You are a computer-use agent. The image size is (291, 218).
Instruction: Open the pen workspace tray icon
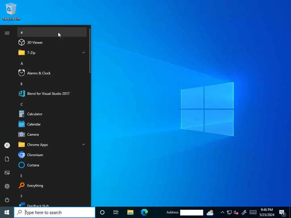coord(244,212)
